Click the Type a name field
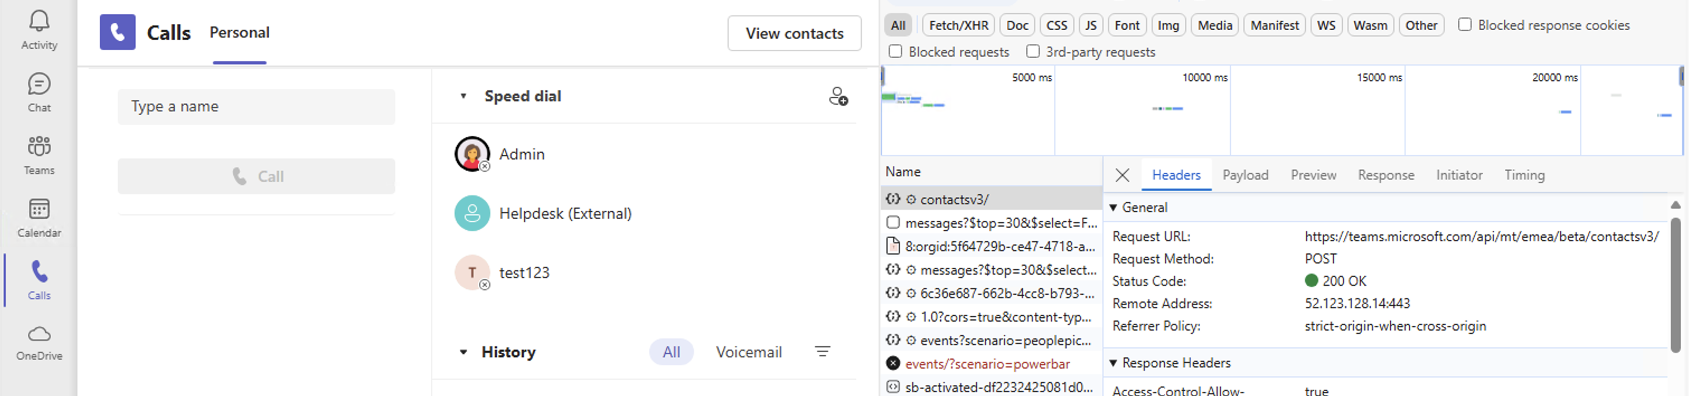The width and height of the screenshot is (1689, 396). click(256, 107)
